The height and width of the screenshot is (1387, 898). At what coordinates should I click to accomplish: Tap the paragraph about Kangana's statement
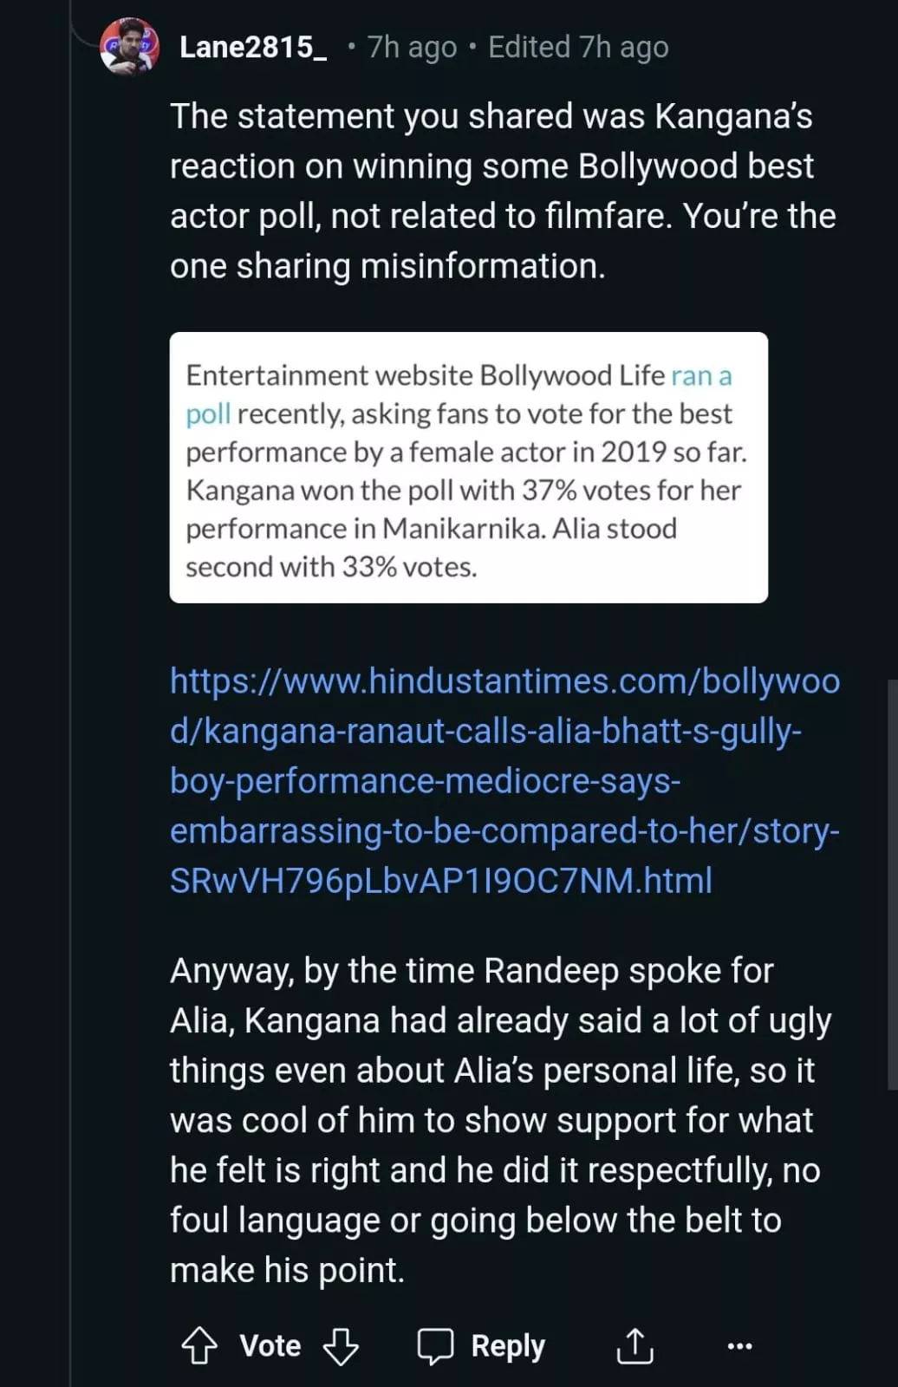(x=503, y=191)
